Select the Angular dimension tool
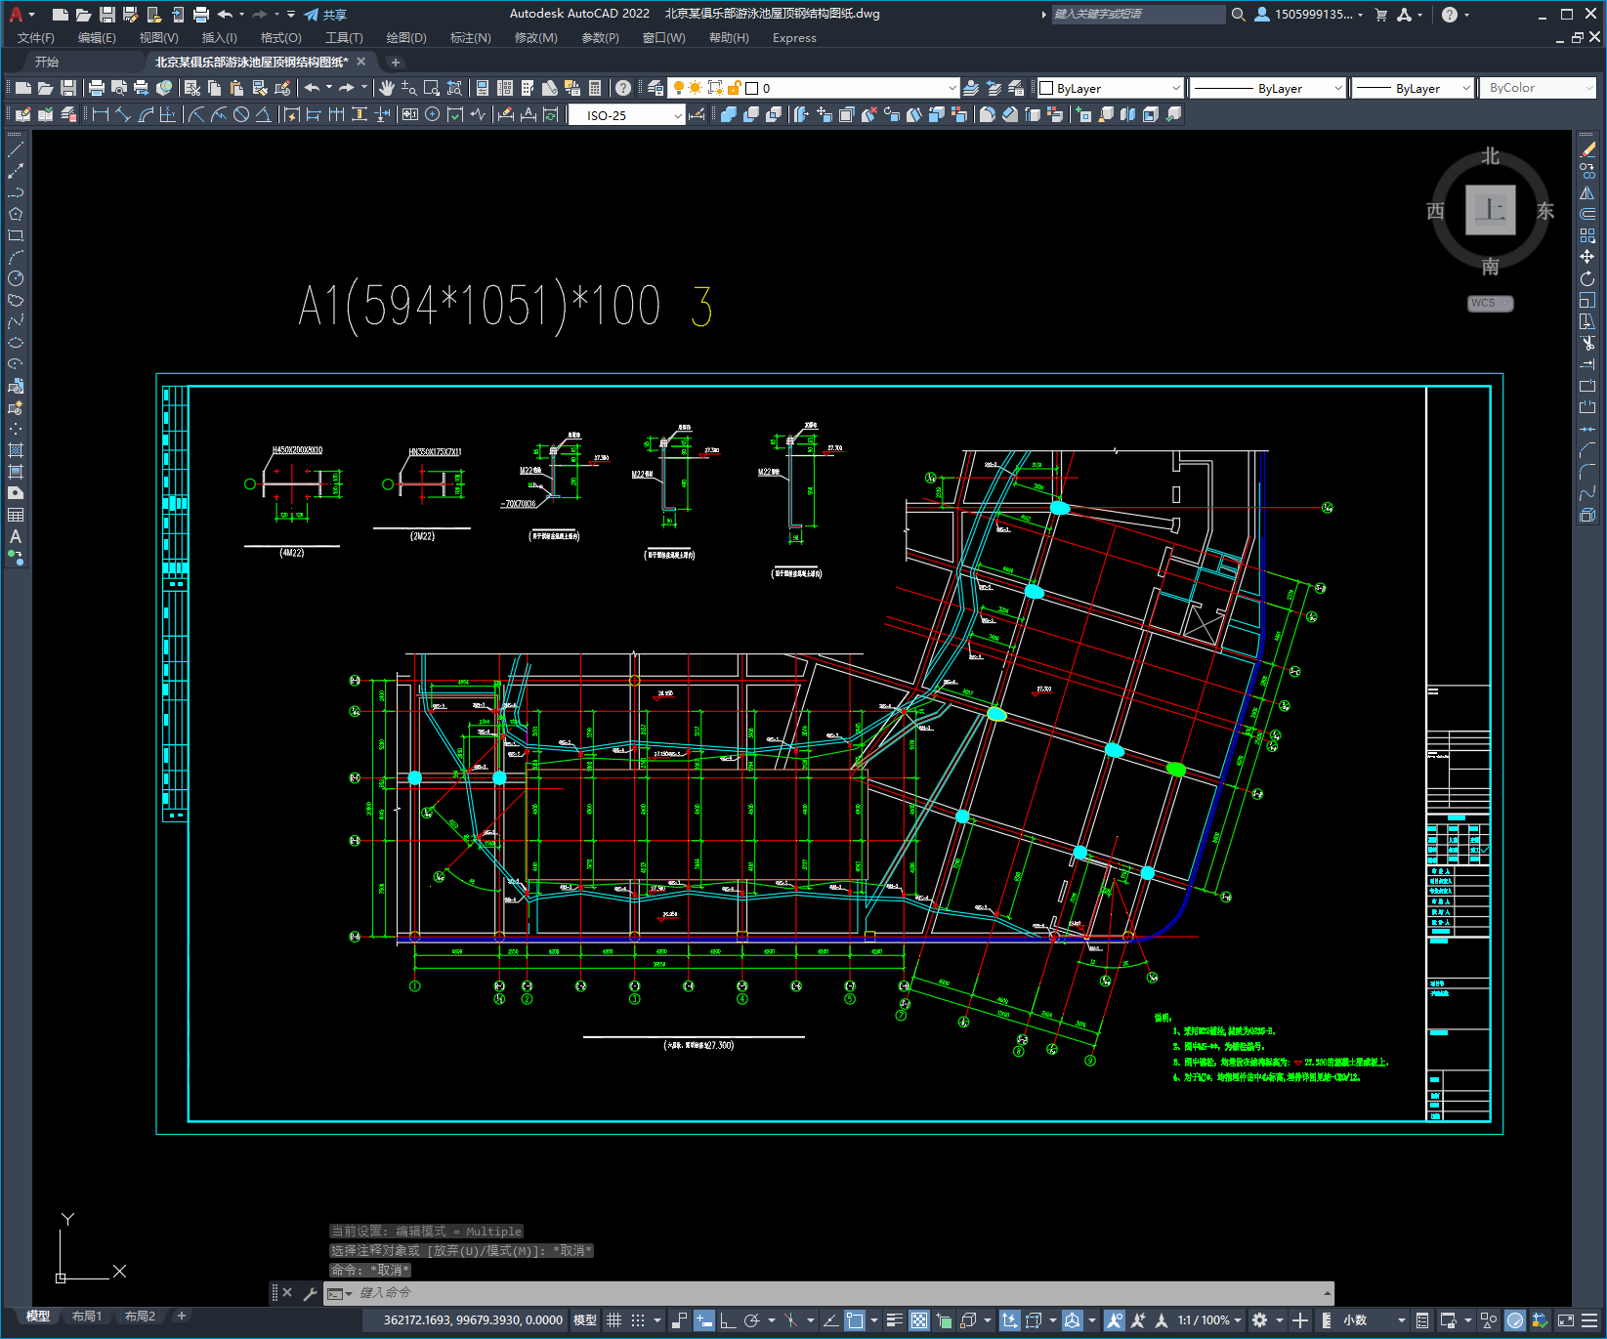Viewport: 1607px width, 1339px height. 263,114
